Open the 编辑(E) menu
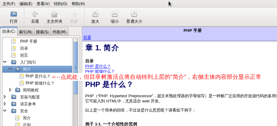This screenshot has height=126, width=277. [26, 4]
